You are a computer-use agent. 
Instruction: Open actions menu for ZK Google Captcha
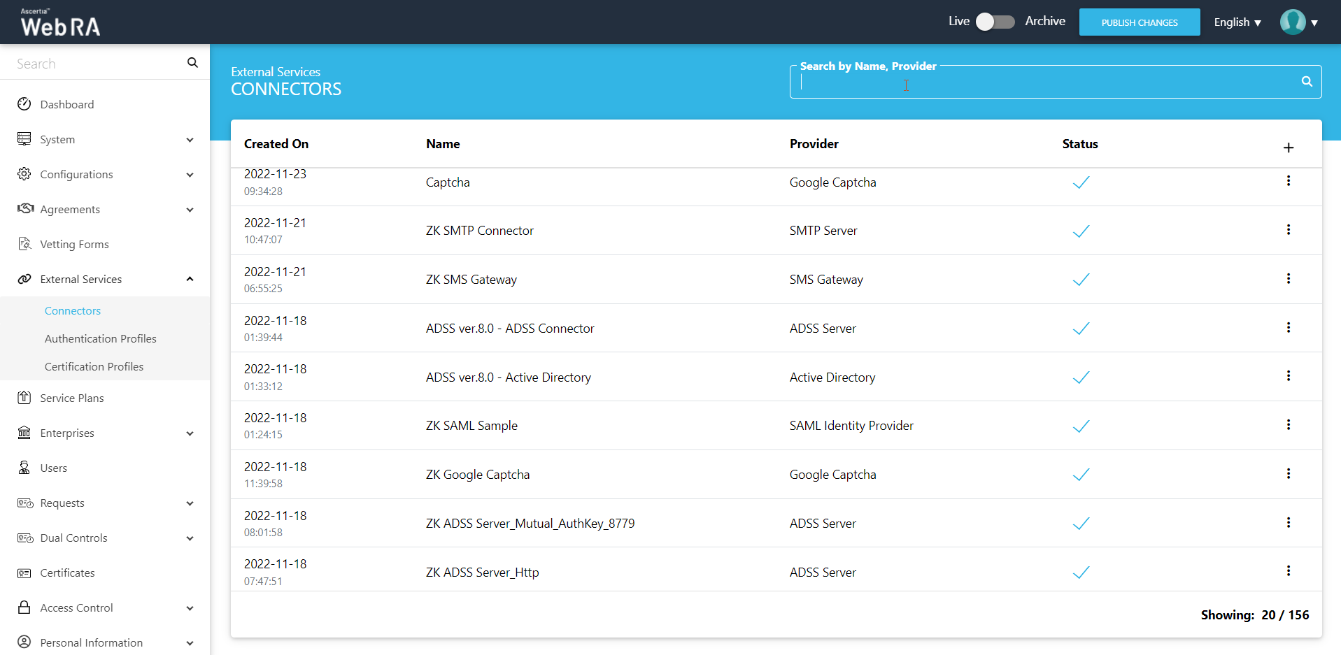click(x=1289, y=474)
